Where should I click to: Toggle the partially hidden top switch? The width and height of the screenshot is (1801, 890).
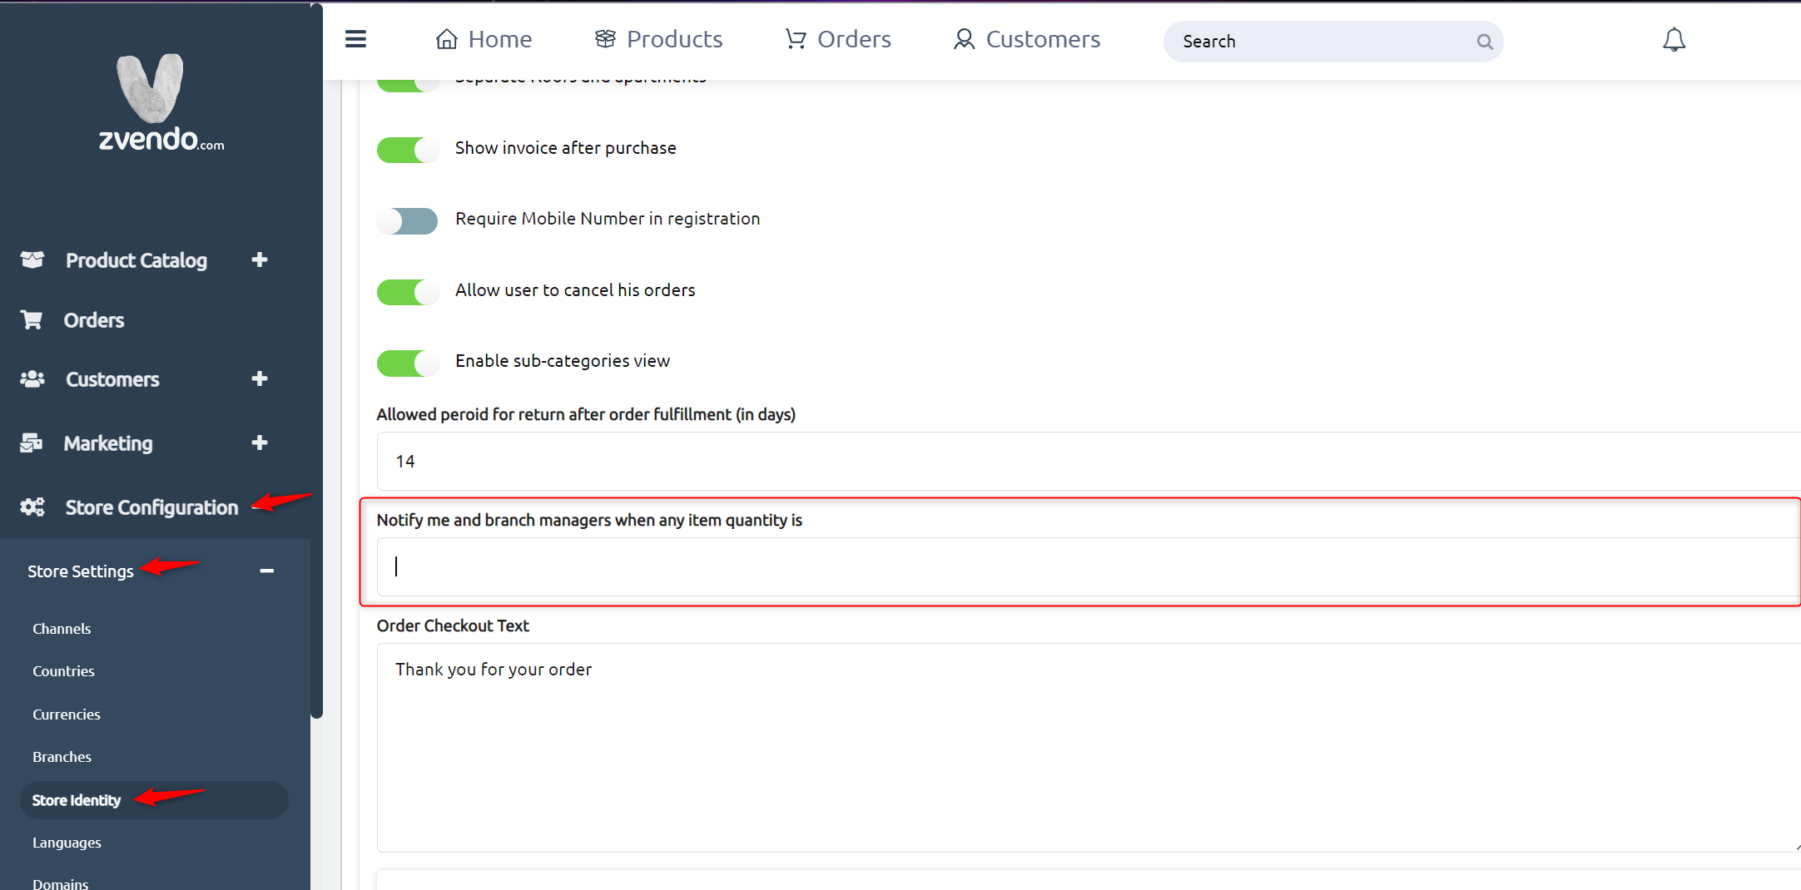click(x=408, y=86)
